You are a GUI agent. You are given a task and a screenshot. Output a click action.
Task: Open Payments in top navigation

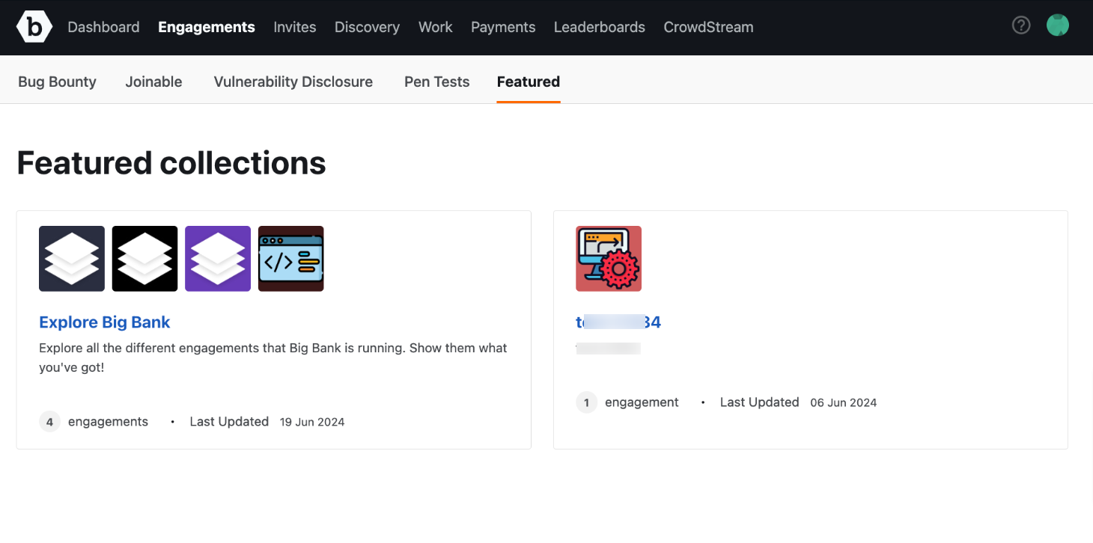pos(503,27)
